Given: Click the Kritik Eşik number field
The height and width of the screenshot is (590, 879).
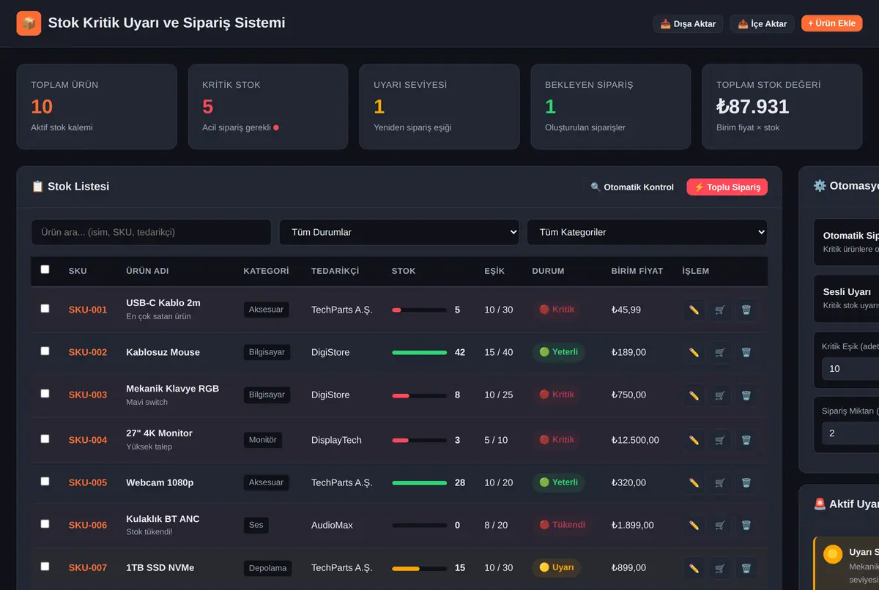Looking at the screenshot, I should (x=850, y=368).
